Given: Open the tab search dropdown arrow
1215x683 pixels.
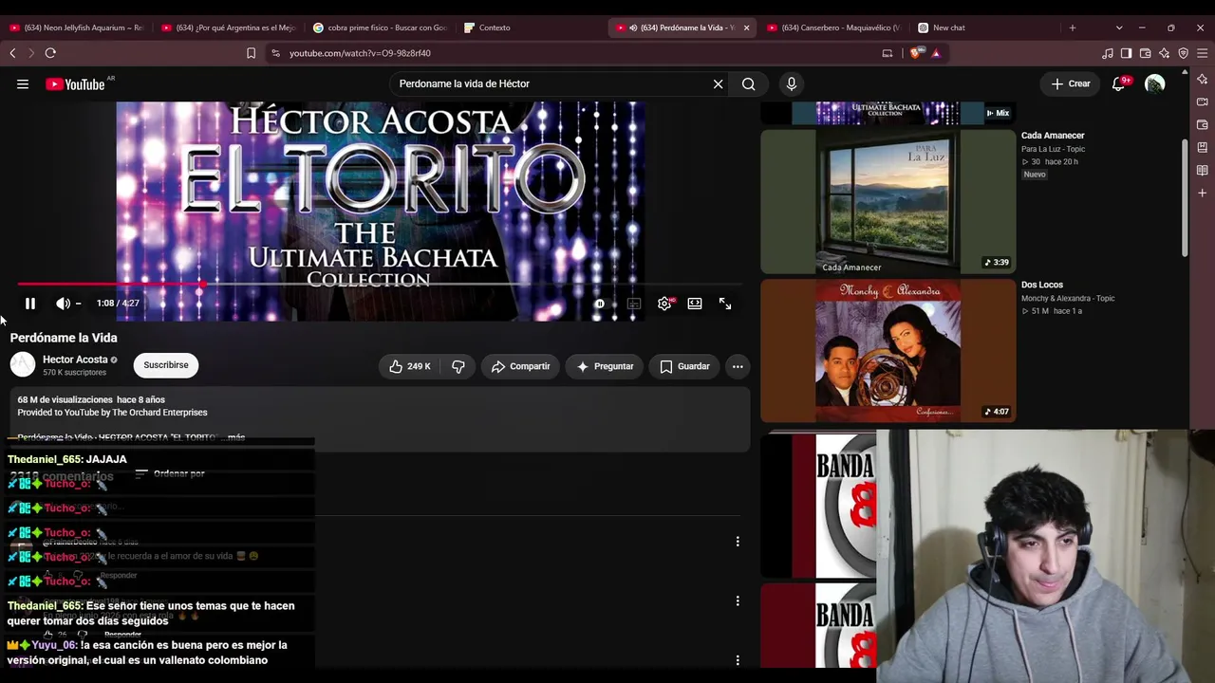Looking at the screenshot, I should click(x=1119, y=28).
